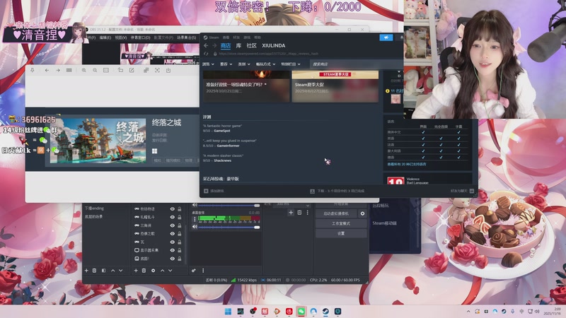
Task: Open source properties gear in sources toolbar
Action: point(153,271)
